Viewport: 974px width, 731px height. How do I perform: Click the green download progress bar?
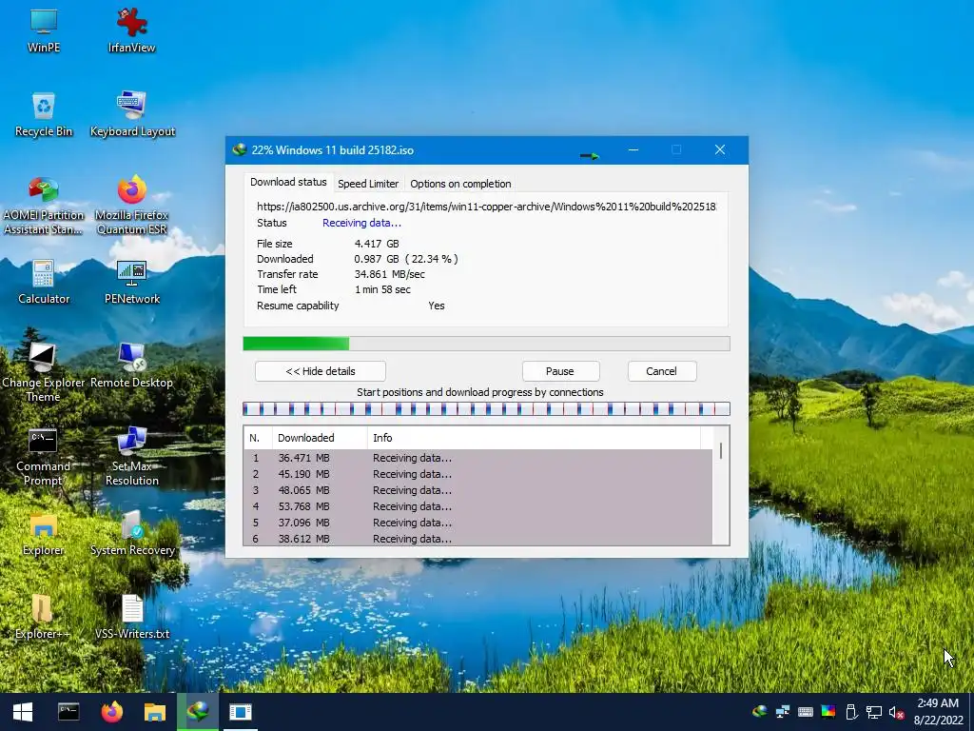[486, 344]
